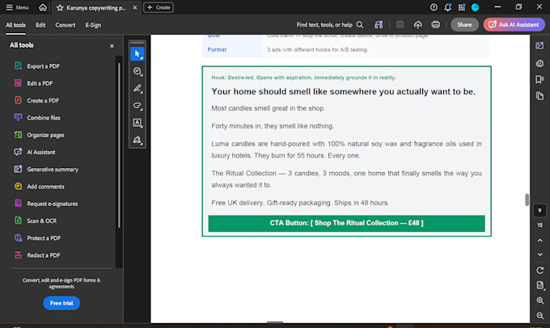Close the Karunya copywriting tab
Screen dimensions: 550x328
(x=135, y=8)
